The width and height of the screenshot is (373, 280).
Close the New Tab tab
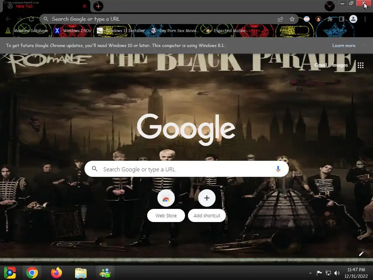[x=85, y=7]
